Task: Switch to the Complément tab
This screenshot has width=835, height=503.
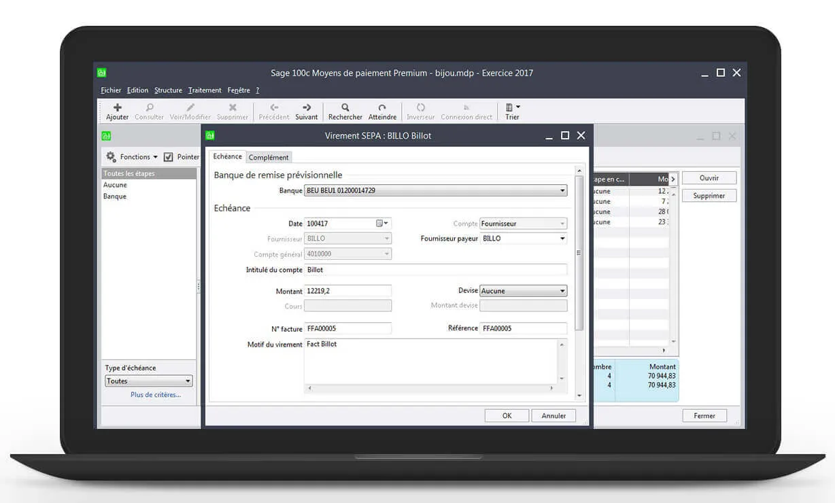Action: pyautogui.click(x=269, y=158)
